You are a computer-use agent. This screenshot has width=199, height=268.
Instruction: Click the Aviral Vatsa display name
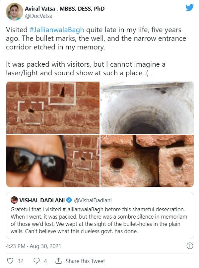pyautogui.click(x=65, y=9)
